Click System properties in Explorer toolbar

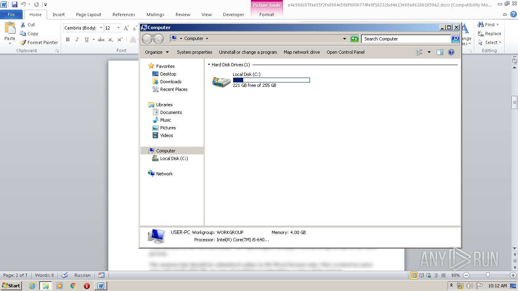point(195,52)
